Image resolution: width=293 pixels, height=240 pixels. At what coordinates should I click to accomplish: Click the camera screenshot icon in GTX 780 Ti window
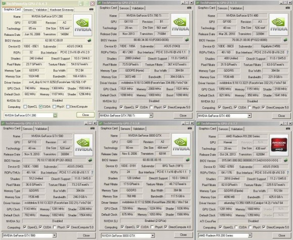(189, 8)
